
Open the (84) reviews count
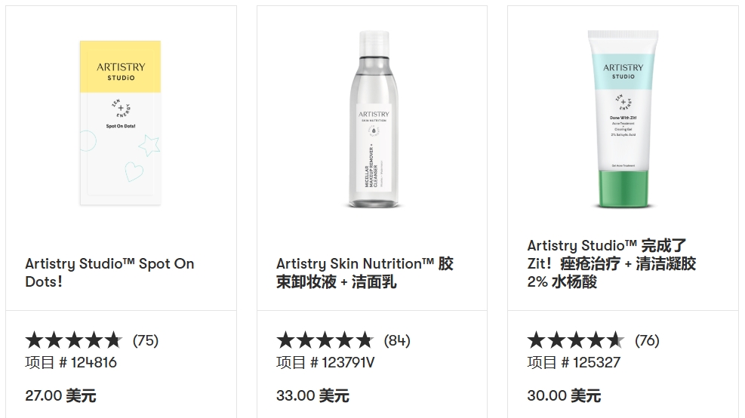[397, 340]
